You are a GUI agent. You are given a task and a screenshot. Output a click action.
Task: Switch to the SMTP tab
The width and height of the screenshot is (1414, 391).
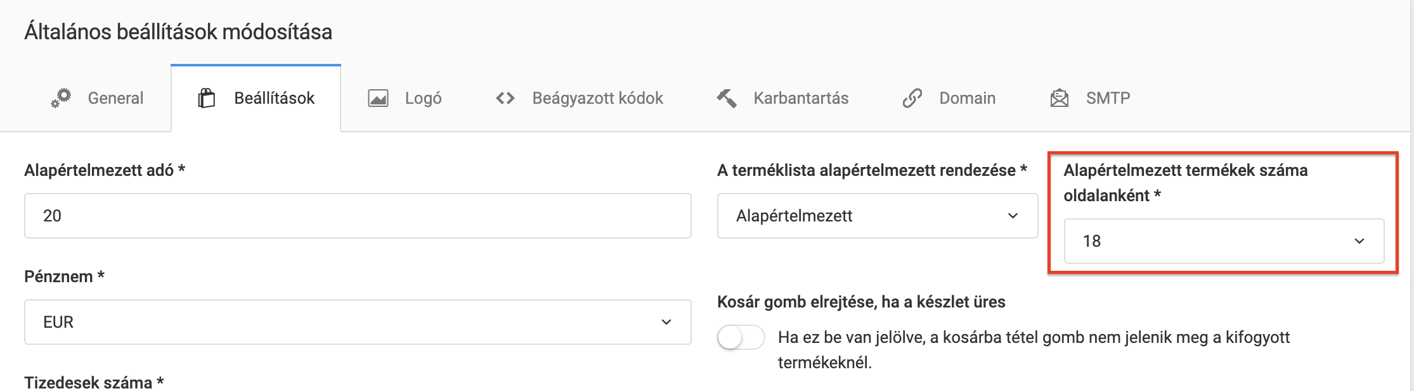1107,98
